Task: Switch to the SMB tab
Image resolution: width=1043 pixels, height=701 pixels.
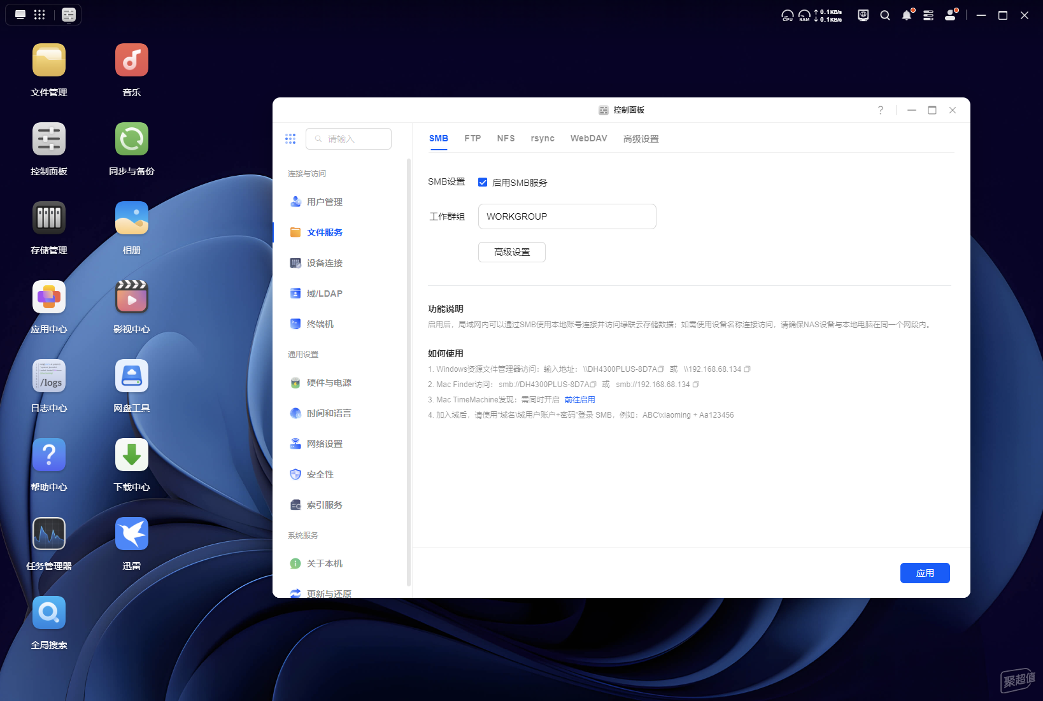Action: [x=439, y=138]
